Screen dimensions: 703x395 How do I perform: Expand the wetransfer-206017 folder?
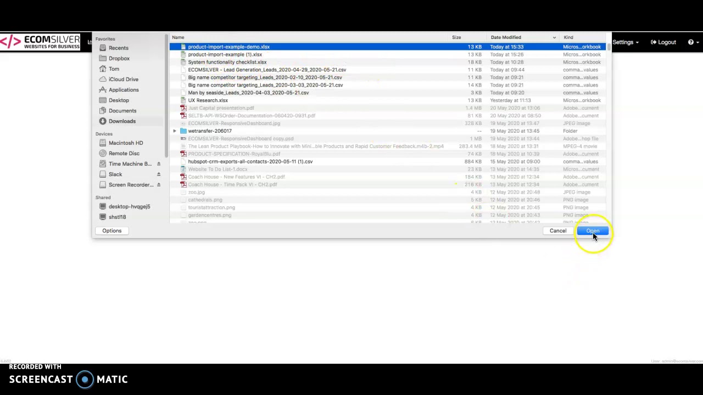(175, 131)
